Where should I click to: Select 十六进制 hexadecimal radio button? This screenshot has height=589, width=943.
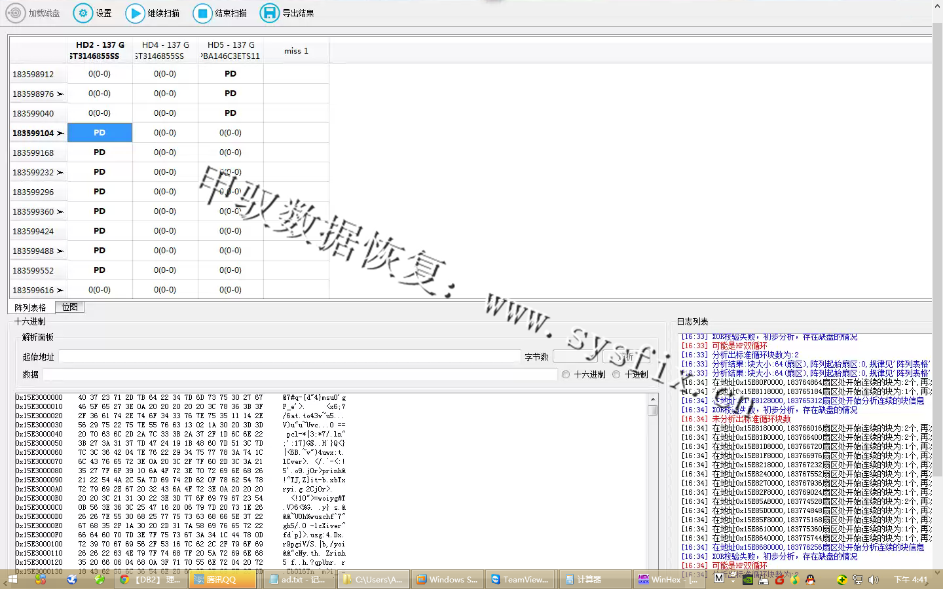tap(566, 374)
